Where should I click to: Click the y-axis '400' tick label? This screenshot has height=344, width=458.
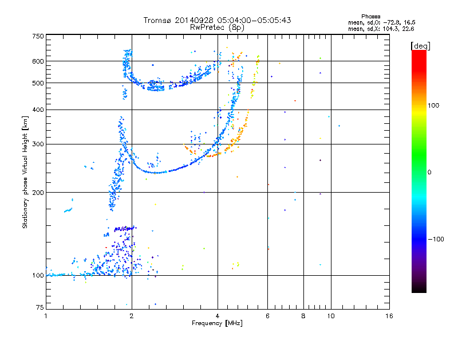click(x=38, y=110)
